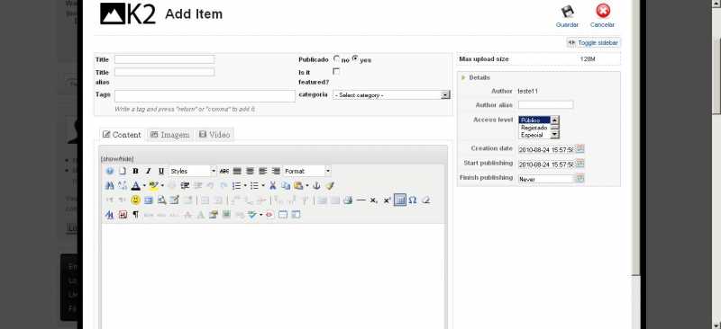Image resolution: width=721 pixels, height=329 pixels.
Task: Click the Guardar save icon
Action: (x=568, y=12)
